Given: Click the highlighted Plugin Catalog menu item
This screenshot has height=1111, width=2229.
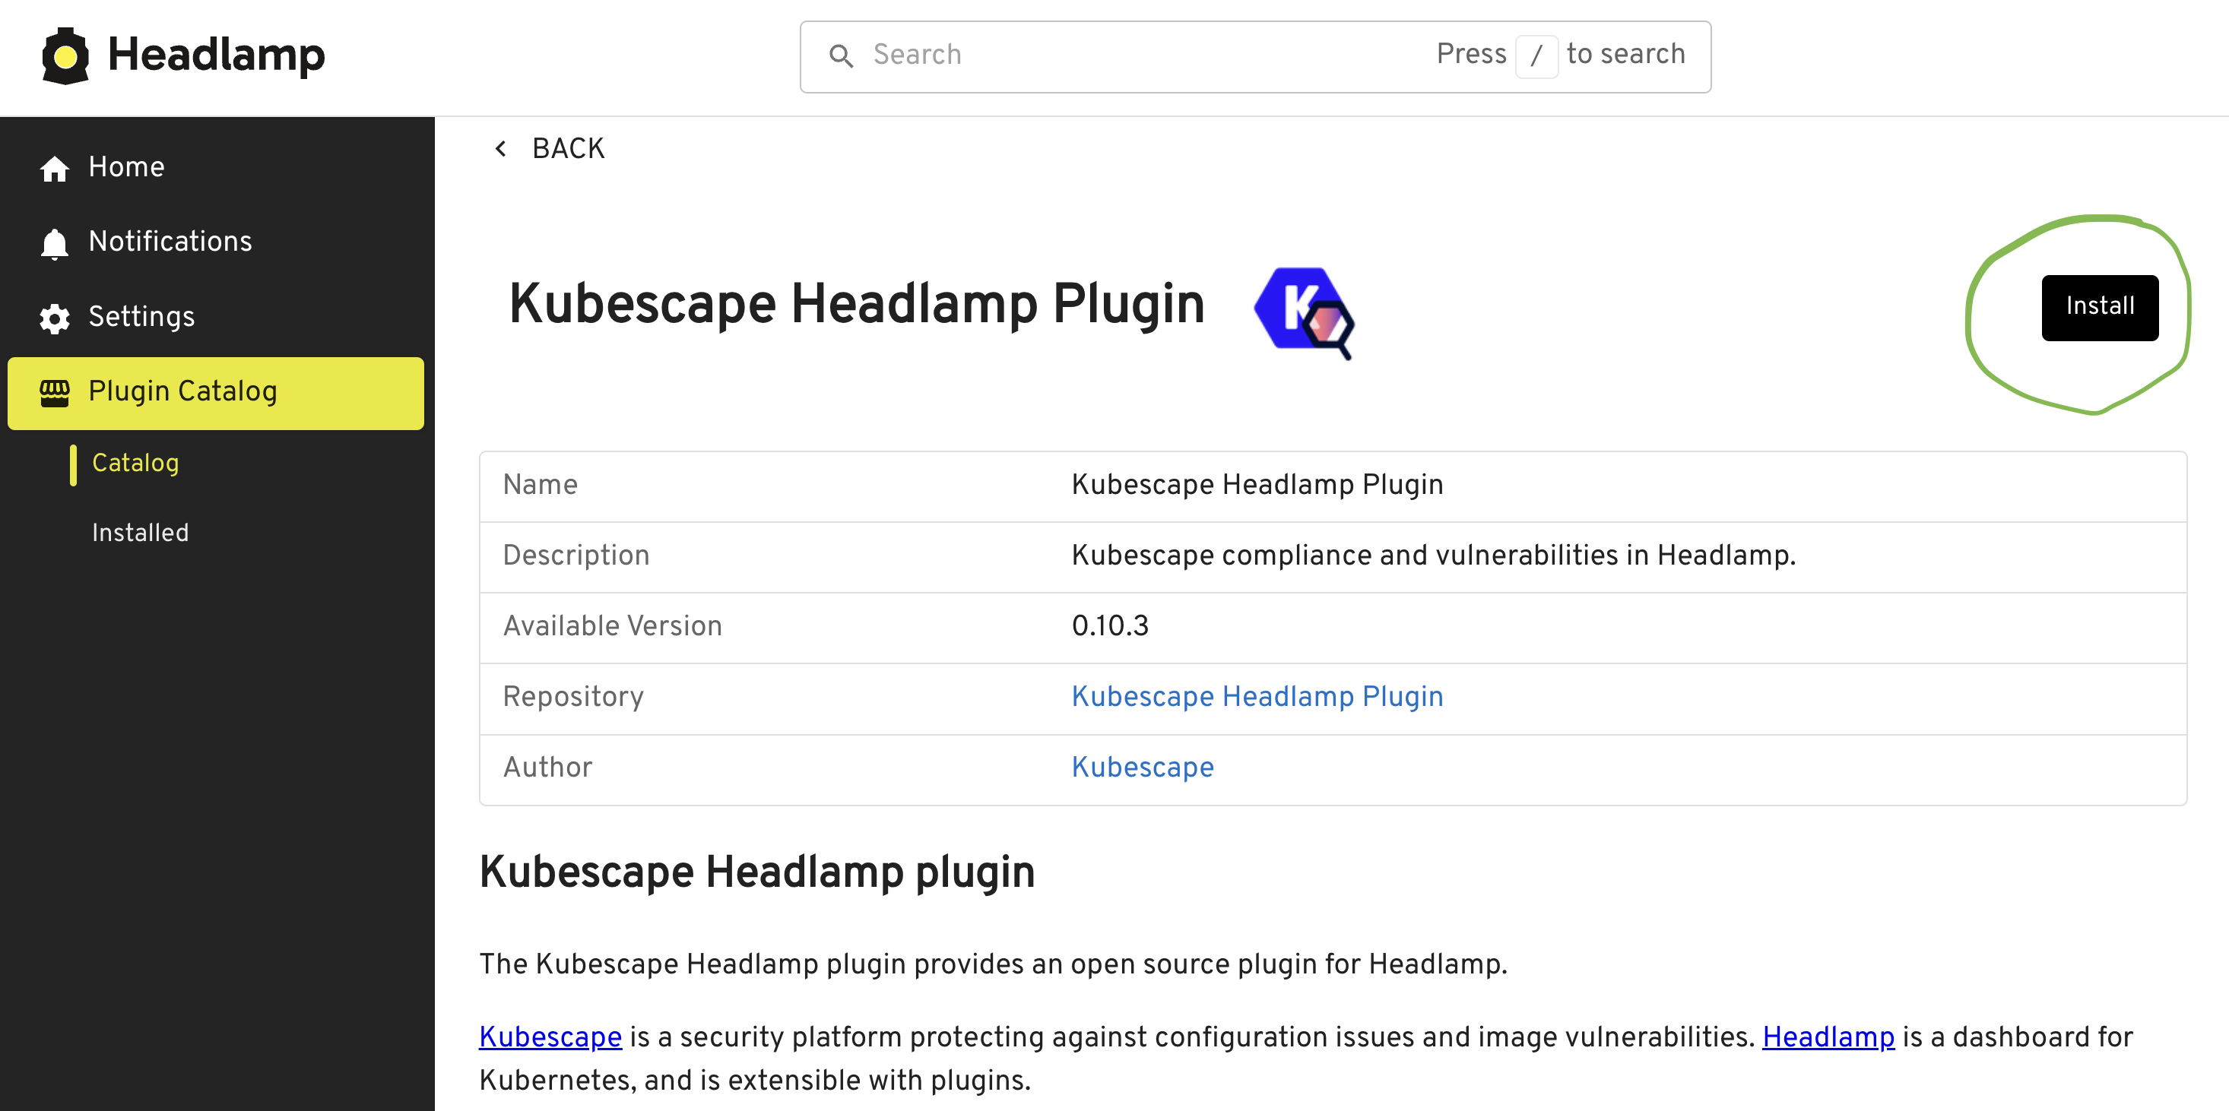Looking at the screenshot, I should tap(183, 392).
